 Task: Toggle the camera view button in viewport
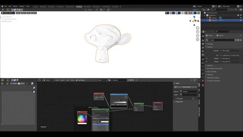197,35
